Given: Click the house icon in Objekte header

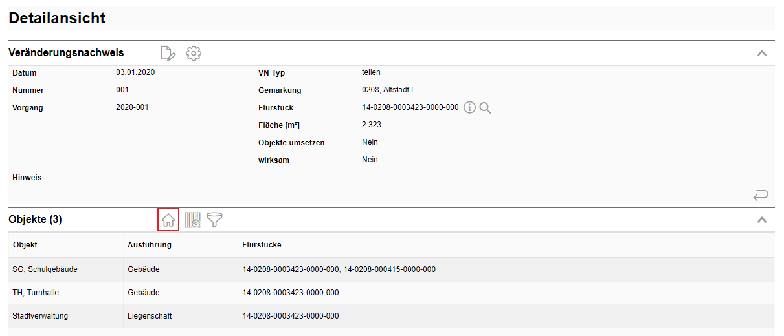Looking at the screenshot, I should coord(168,220).
